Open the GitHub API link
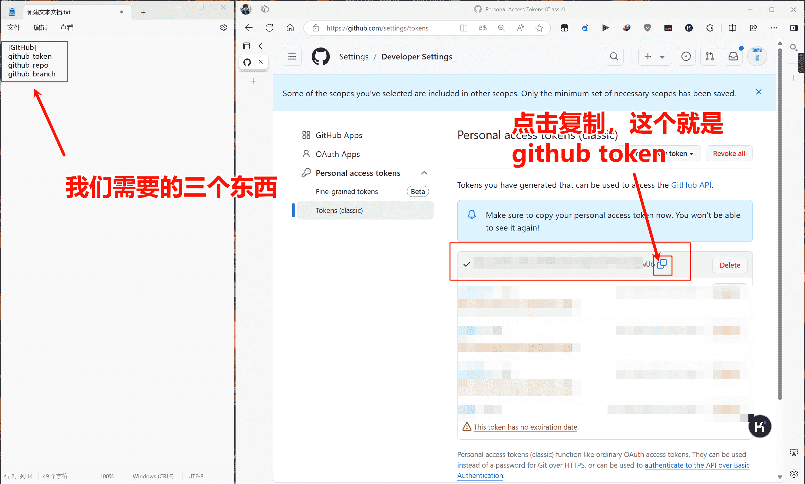The width and height of the screenshot is (805, 484). [x=691, y=185]
